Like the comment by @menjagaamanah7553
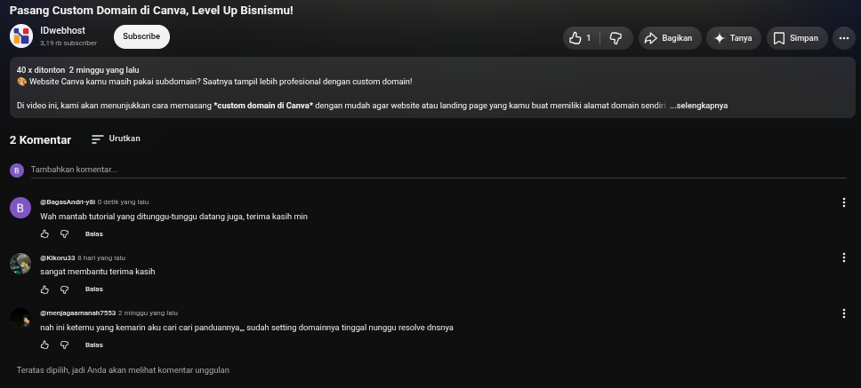This screenshot has height=388, width=861. tap(45, 345)
